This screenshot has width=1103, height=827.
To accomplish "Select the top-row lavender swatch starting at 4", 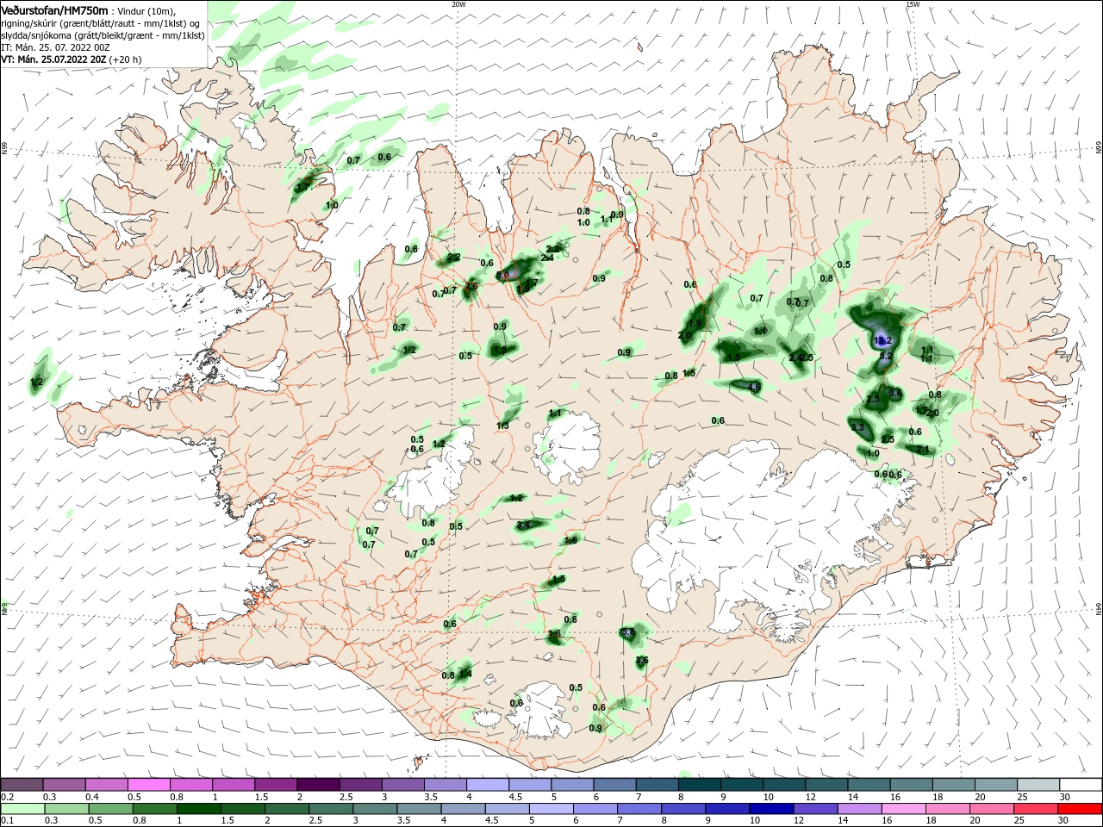I will (x=487, y=784).
